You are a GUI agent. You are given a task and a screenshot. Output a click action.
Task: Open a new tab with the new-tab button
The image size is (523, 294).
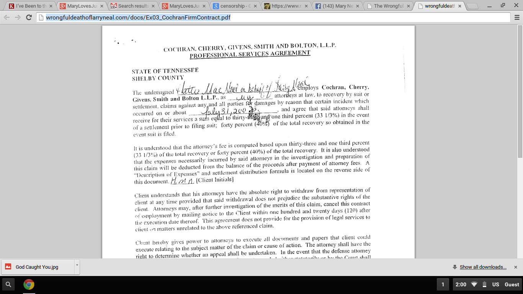click(473, 6)
